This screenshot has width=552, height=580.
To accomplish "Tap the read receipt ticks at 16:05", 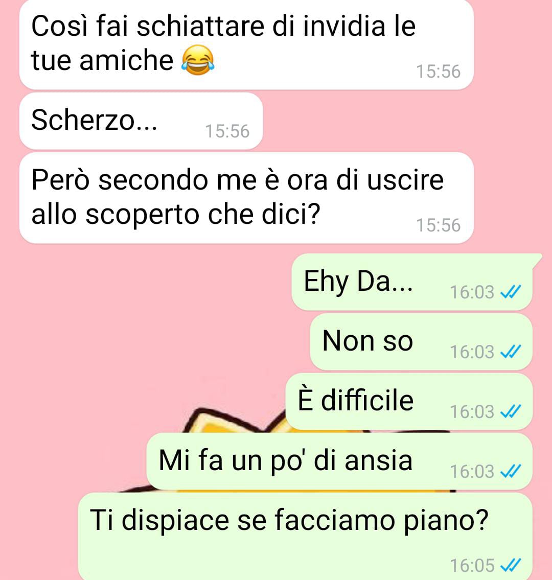I will coord(510,565).
